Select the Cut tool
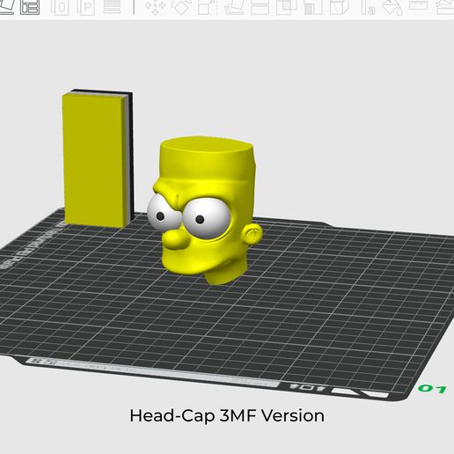Screen dimensions: 454x454 pyautogui.click(x=260, y=7)
